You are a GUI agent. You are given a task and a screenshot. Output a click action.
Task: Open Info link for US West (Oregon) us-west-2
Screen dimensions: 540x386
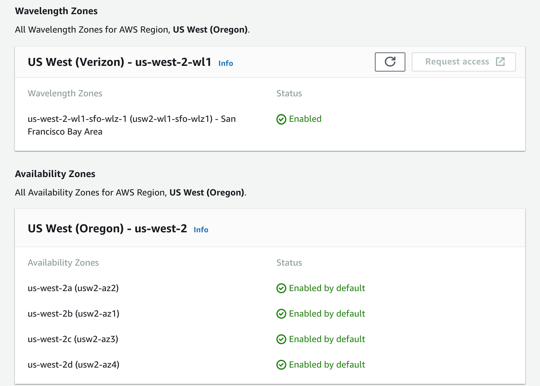point(201,230)
